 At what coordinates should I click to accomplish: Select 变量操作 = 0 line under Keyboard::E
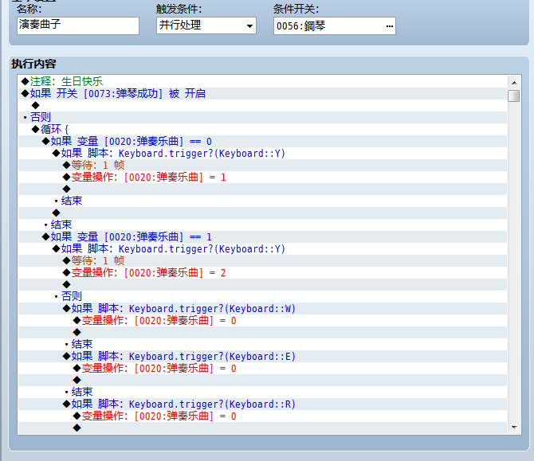[x=262, y=368]
